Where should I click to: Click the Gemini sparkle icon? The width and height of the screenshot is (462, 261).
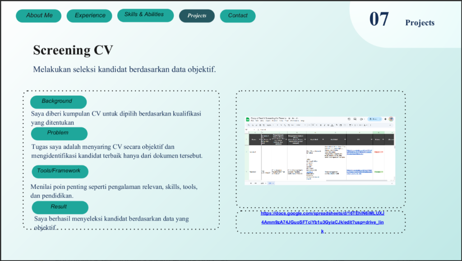pyautogui.click(x=386, y=119)
